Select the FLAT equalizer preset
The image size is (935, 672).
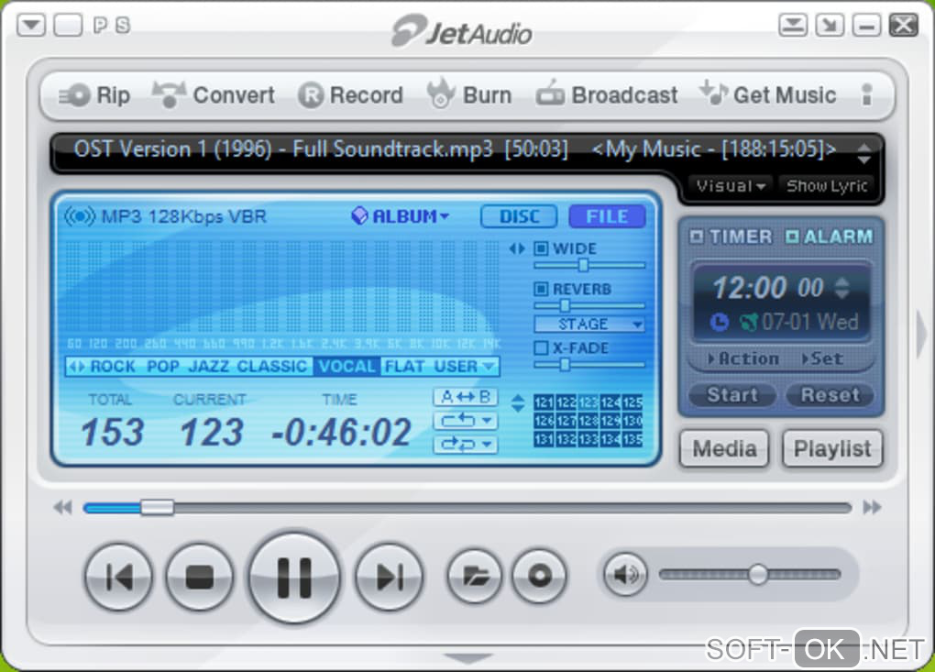404,366
